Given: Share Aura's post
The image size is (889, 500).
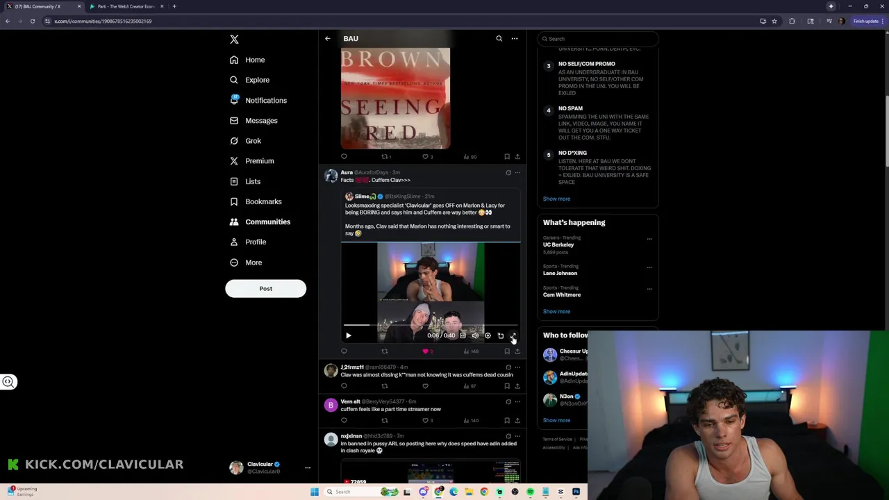Looking at the screenshot, I should tap(517, 351).
